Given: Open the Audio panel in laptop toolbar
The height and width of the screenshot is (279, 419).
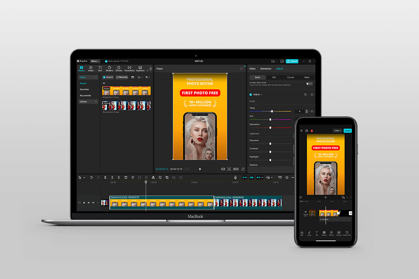Looking at the screenshot, I should [91, 69].
